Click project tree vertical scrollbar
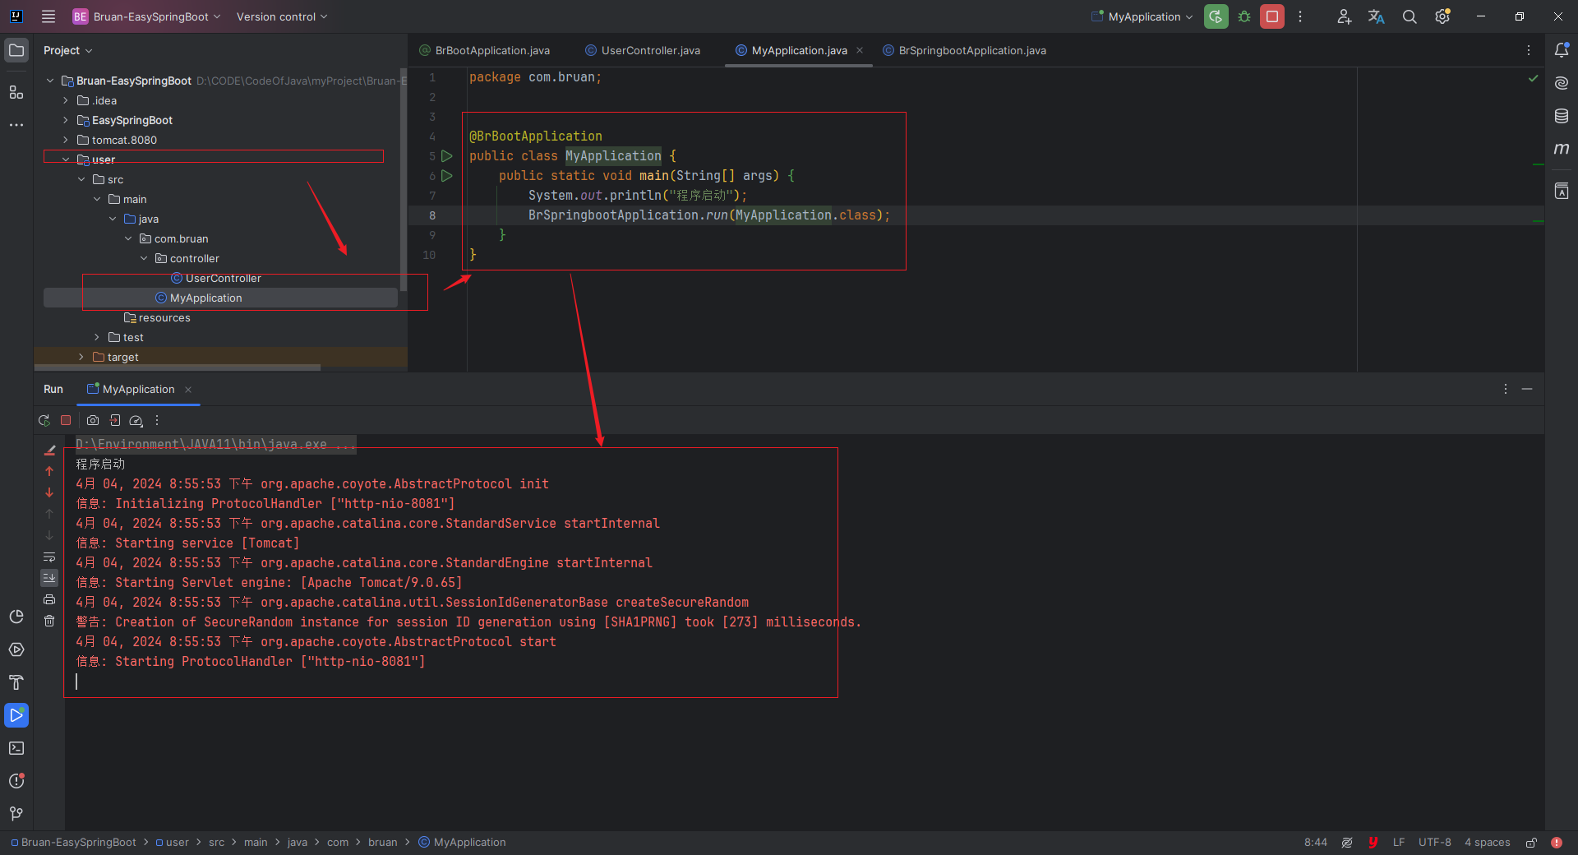The image size is (1578, 855). point(404,180)
